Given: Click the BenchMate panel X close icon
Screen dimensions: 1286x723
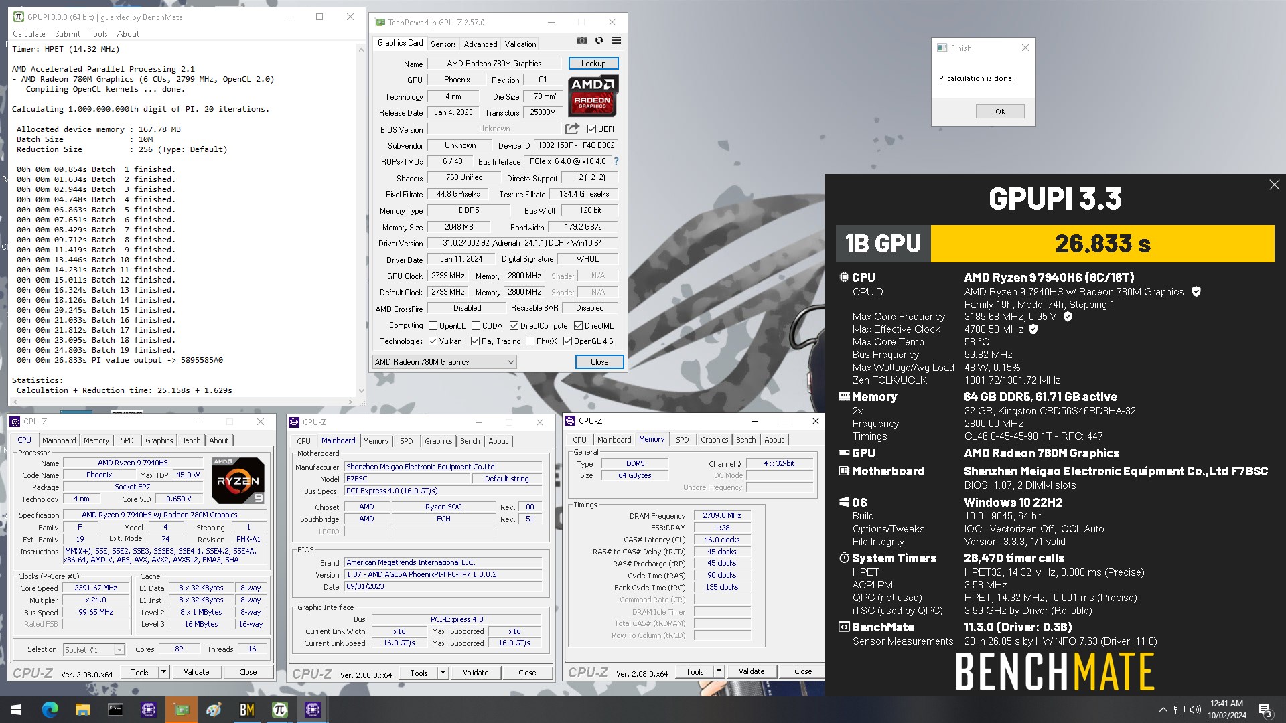Looking at the screenshot, I should [x=1274, y=185].
